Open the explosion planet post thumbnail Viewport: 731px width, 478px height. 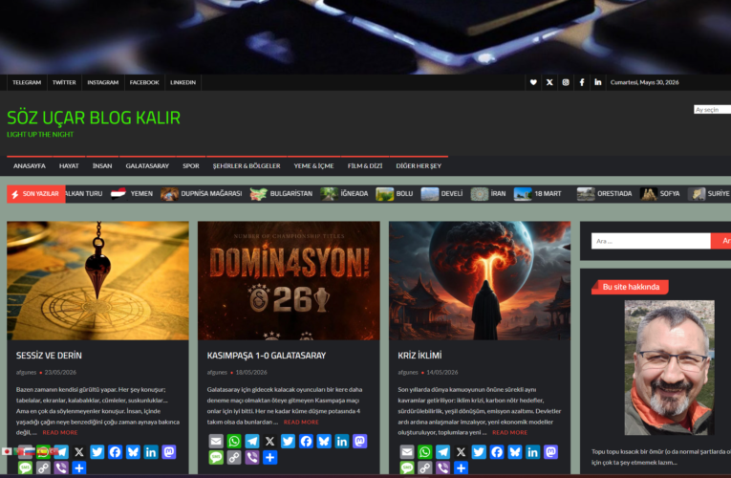click(480, 281)
